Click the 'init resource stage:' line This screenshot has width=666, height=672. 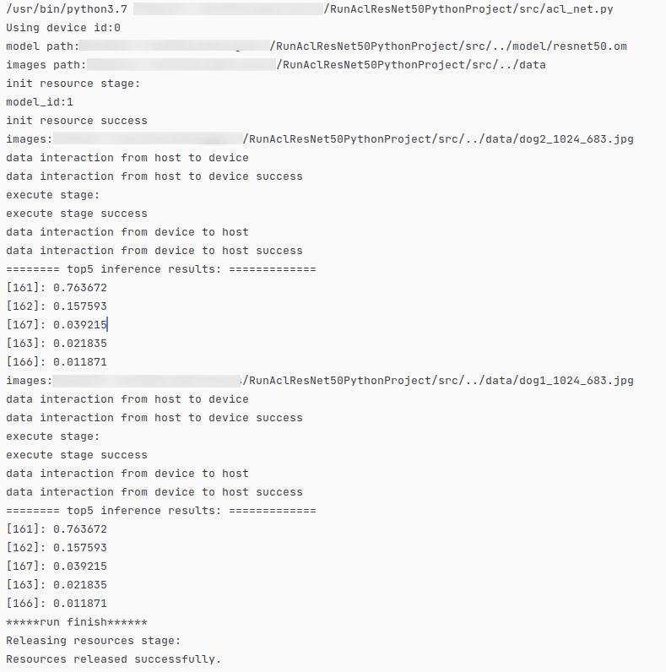[73, 84]
